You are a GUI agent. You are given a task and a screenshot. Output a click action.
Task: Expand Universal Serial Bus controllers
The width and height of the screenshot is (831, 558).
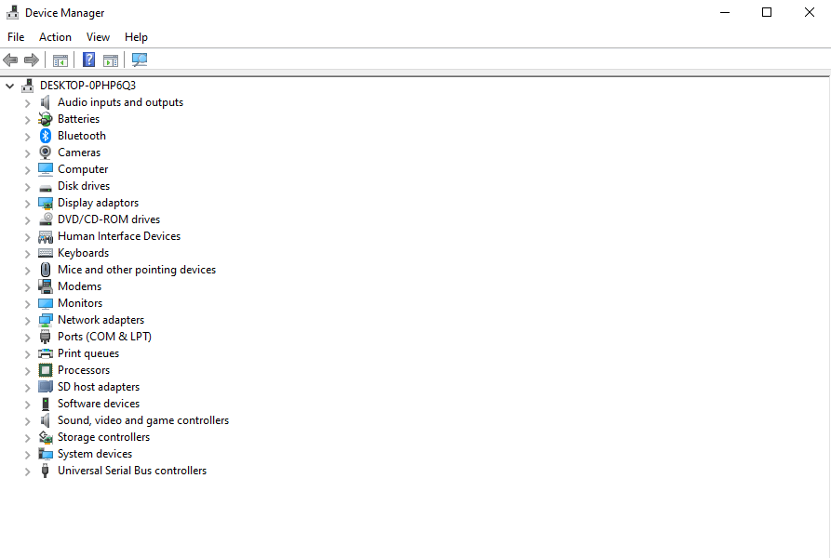coord(28,472)
